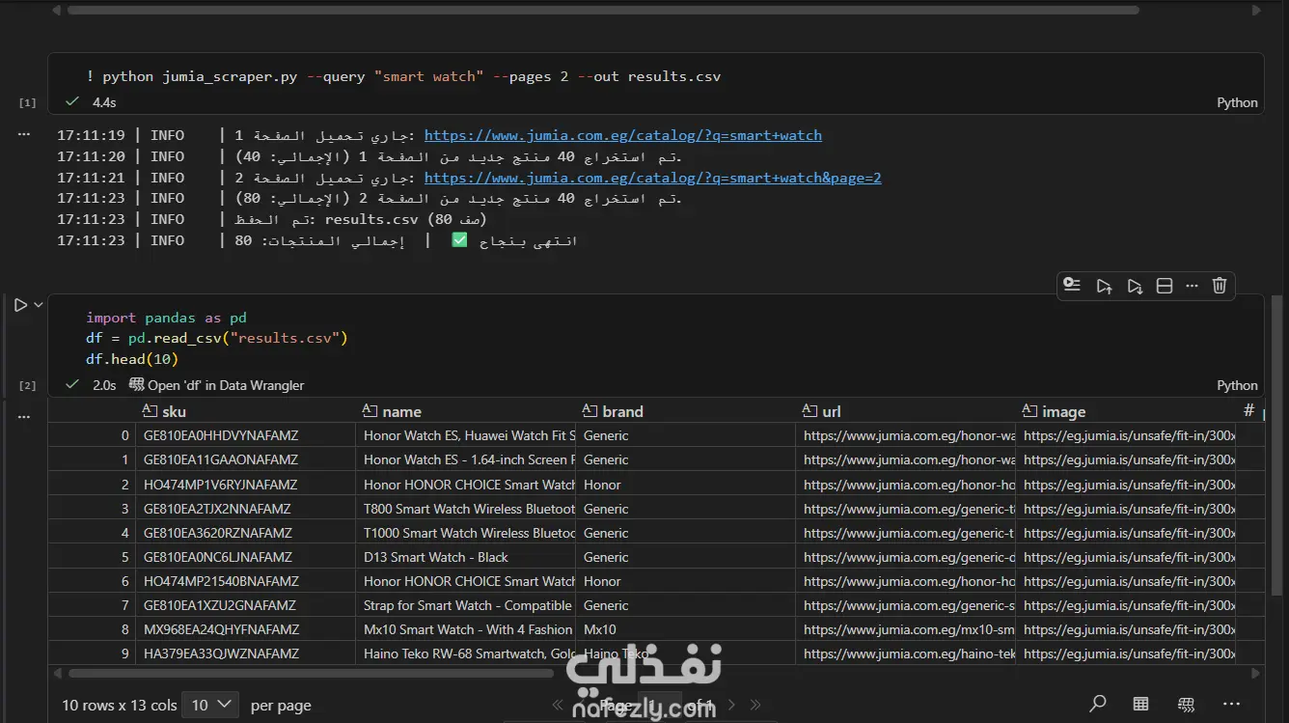This screenshot has width=1289, height=723.
Task: Click numeric column hash icon
Action: (1248, 410)
